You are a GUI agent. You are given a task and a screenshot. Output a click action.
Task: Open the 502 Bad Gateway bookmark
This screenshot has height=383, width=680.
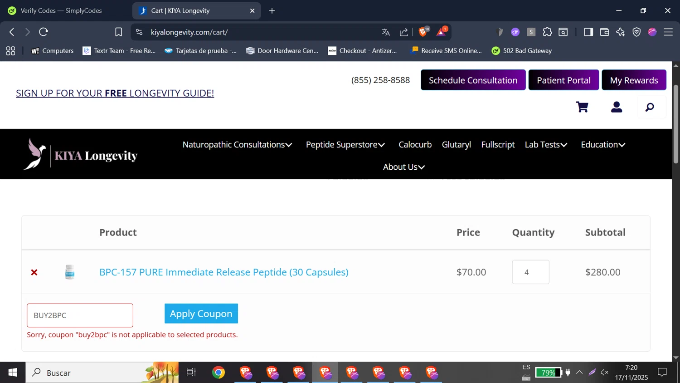(x=522, y=51)
